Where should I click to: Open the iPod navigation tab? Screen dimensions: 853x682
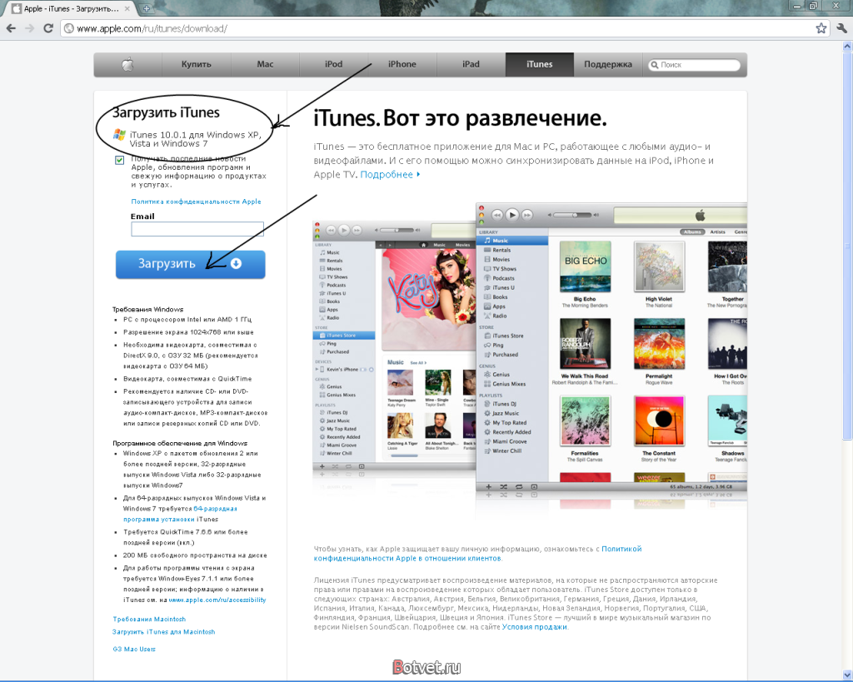pos(333,64)
